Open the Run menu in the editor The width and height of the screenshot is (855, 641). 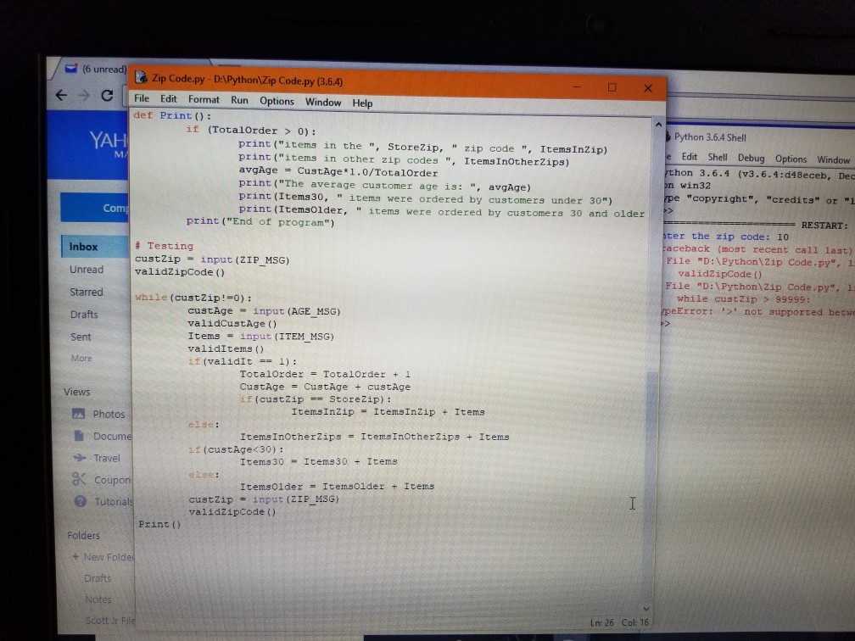coord(238,102)
